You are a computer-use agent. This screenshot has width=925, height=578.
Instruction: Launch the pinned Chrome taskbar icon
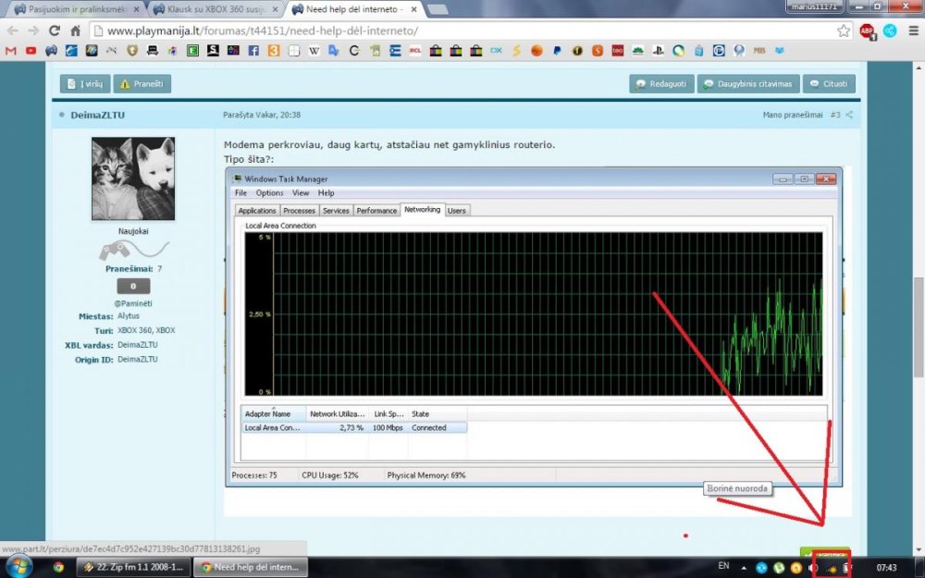point(58,568)
